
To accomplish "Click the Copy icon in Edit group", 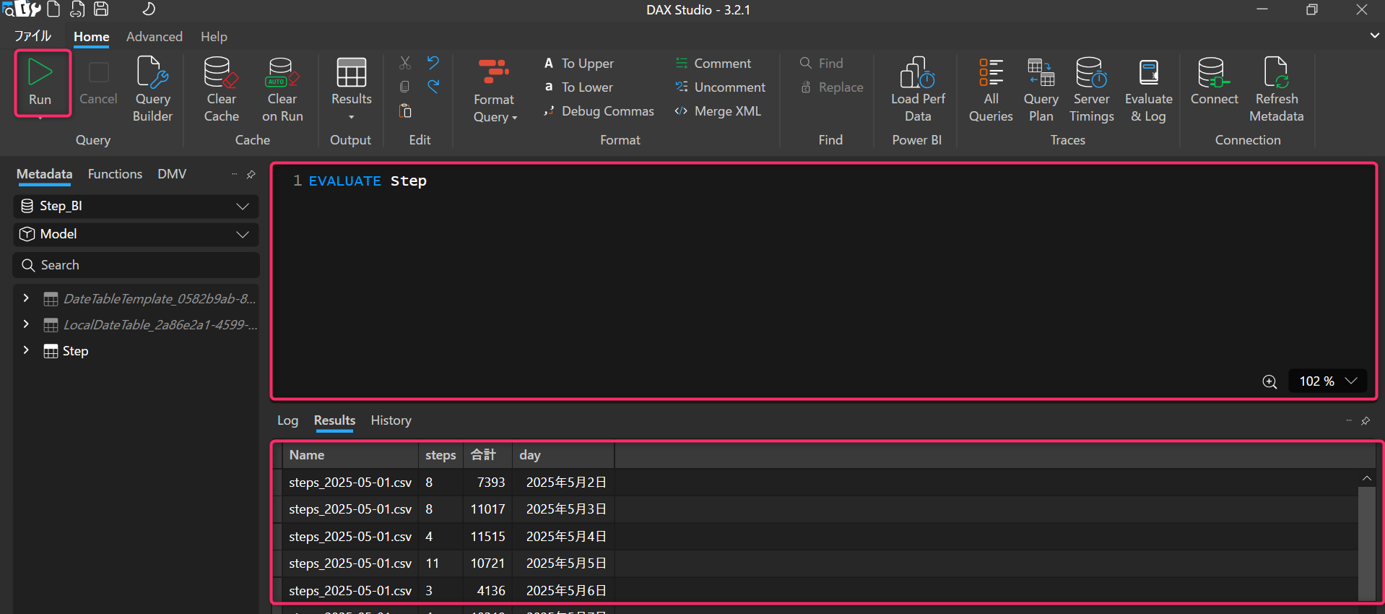I will pyautogui.click(x=405, y=87).
